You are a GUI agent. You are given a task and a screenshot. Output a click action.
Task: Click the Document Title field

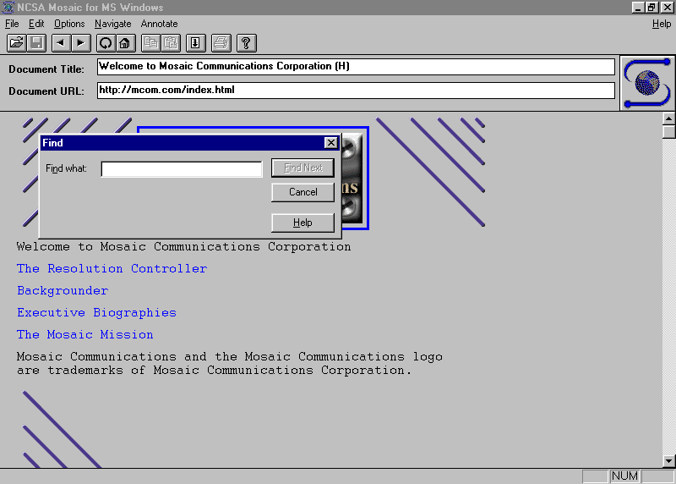356,67
